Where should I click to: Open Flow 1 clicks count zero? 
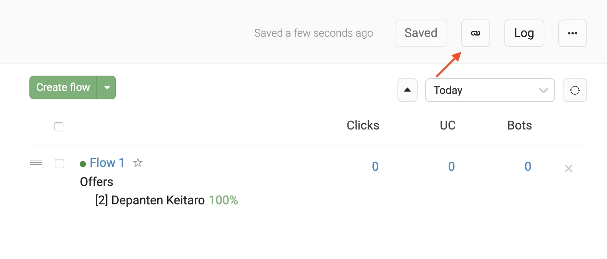[375, 167]
